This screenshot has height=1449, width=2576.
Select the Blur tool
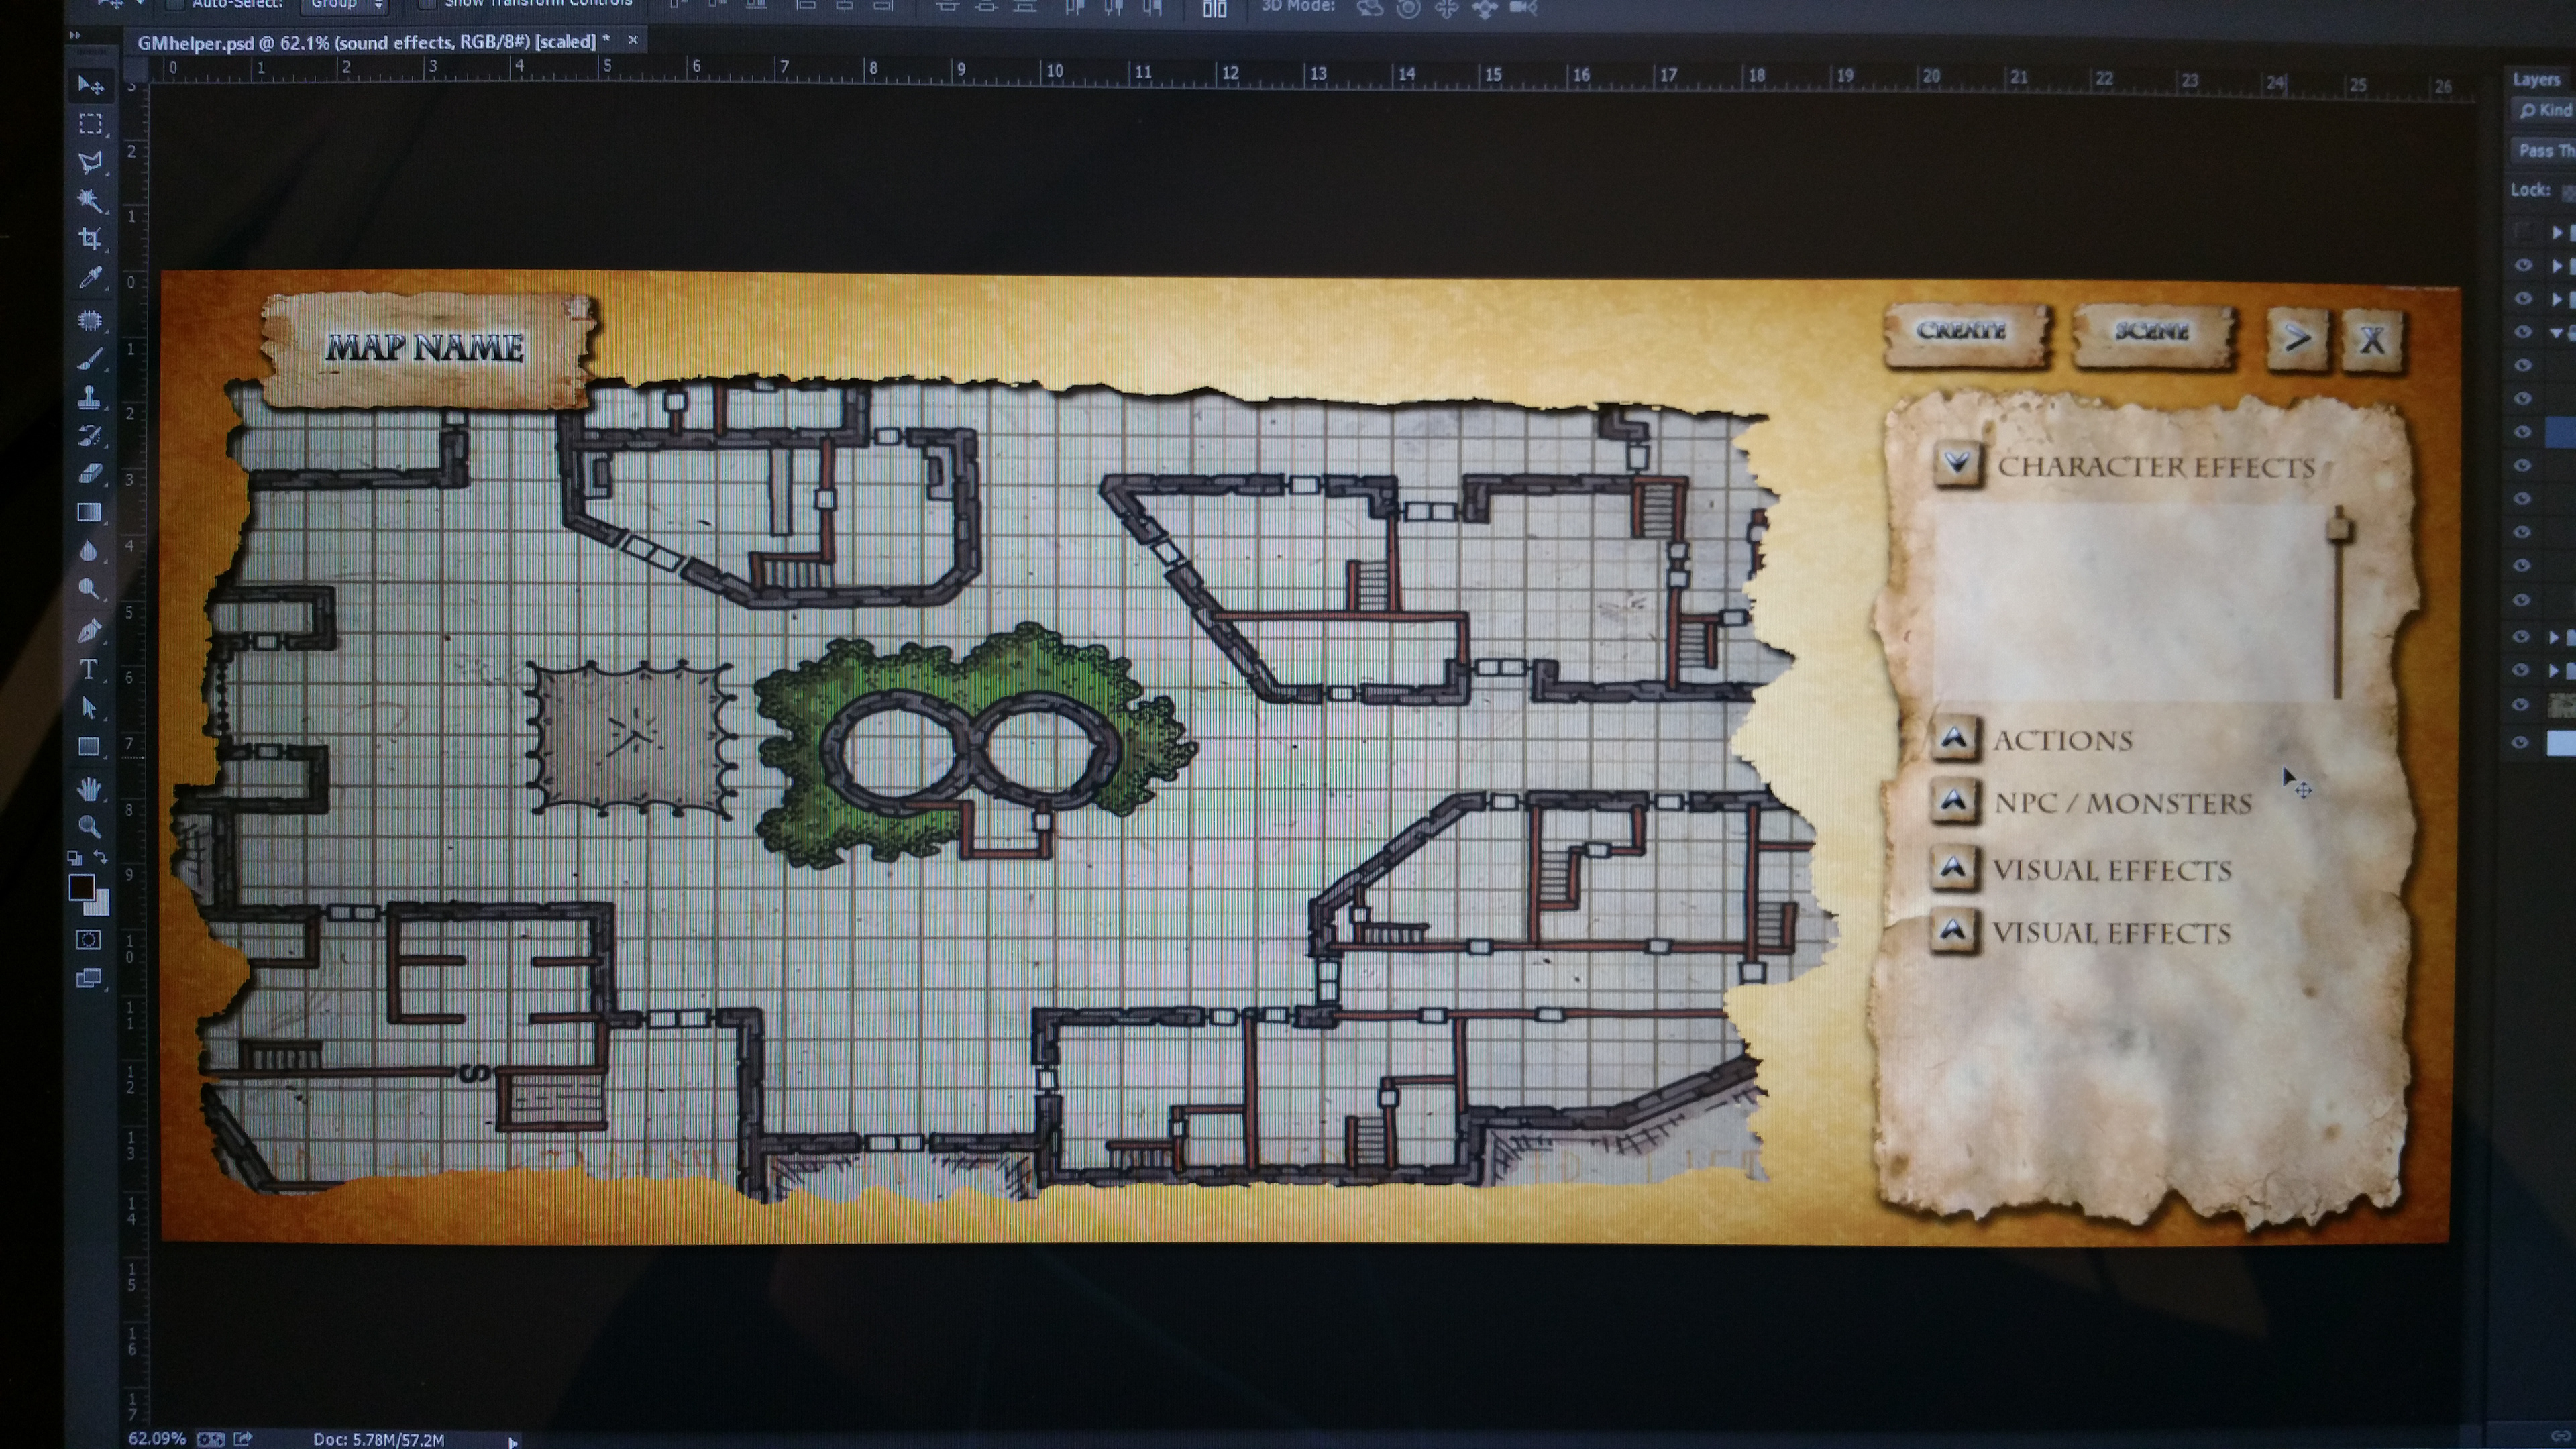click(90, 550)
